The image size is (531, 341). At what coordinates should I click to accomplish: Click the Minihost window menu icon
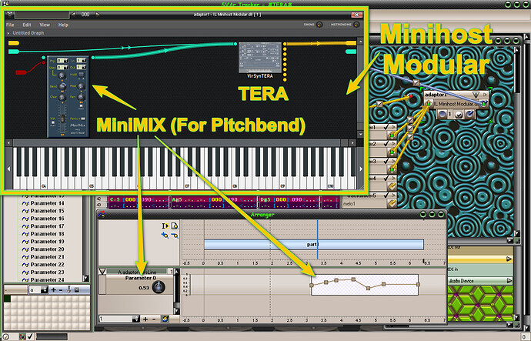9,15
